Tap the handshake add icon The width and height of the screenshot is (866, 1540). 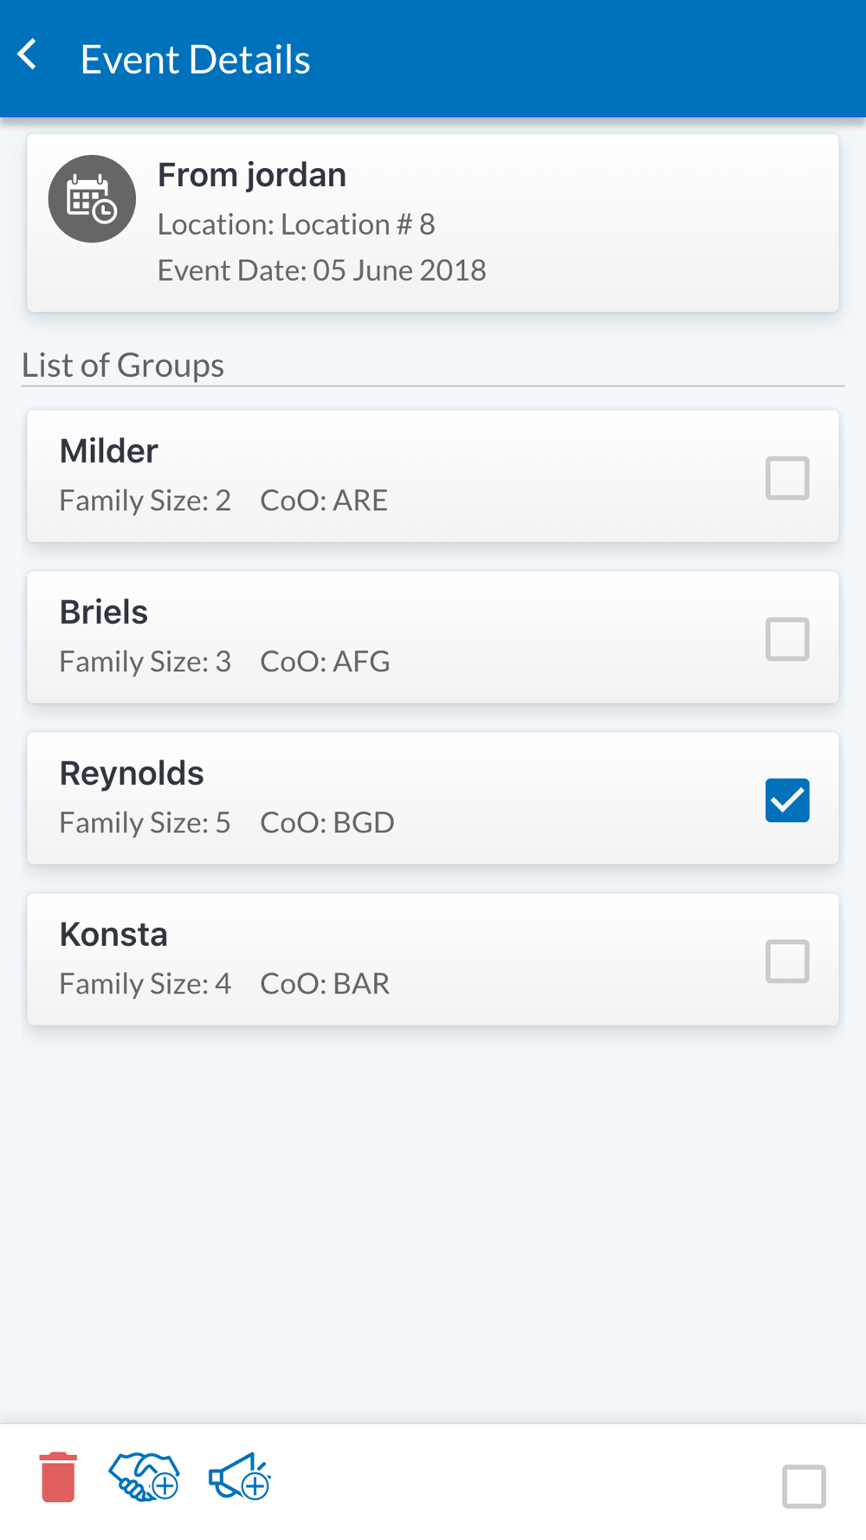pyautogui.click(x=144, y=1477)
